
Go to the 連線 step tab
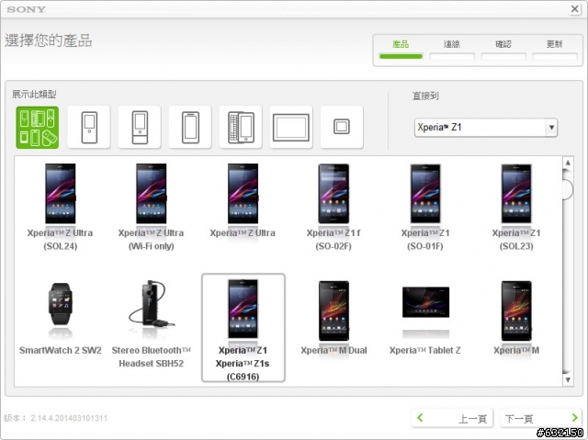pos(452,50)
